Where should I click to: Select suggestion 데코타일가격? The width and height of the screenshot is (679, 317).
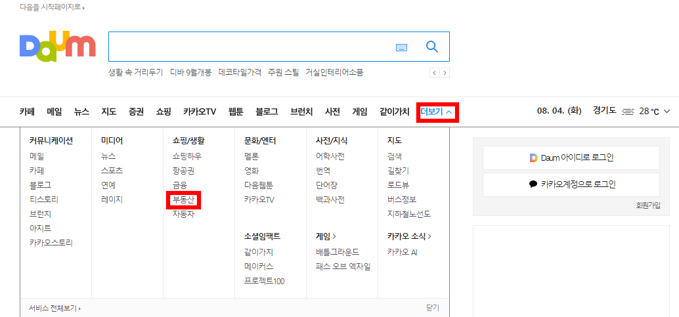pyautogui.click(x=240, y=73)
